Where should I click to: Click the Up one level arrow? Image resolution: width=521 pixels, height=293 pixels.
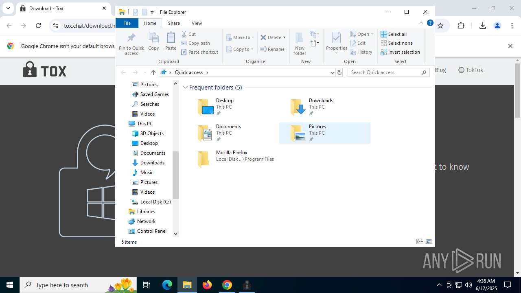pyautogui.click(x=153, y=72)
